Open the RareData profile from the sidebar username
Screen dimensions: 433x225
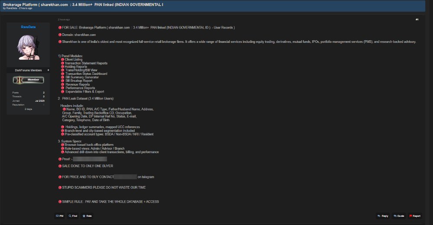coord(29,27)
